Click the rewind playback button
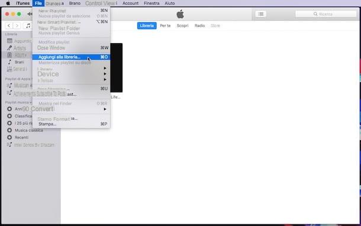 [x=30, y=14]
